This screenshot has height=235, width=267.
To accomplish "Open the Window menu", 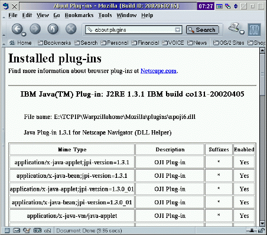I will coord(126,15).
